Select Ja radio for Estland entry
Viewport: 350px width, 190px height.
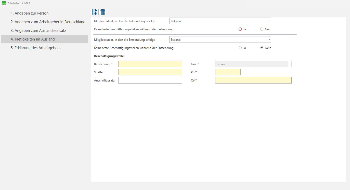tap(240, 48)
